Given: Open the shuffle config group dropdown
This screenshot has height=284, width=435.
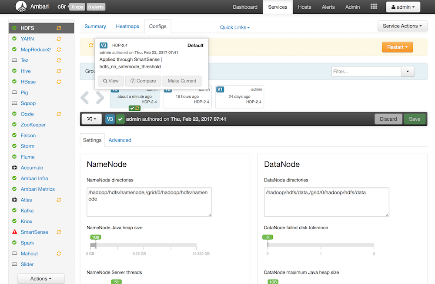Looking at the screenshot, I should pos(91,119).
